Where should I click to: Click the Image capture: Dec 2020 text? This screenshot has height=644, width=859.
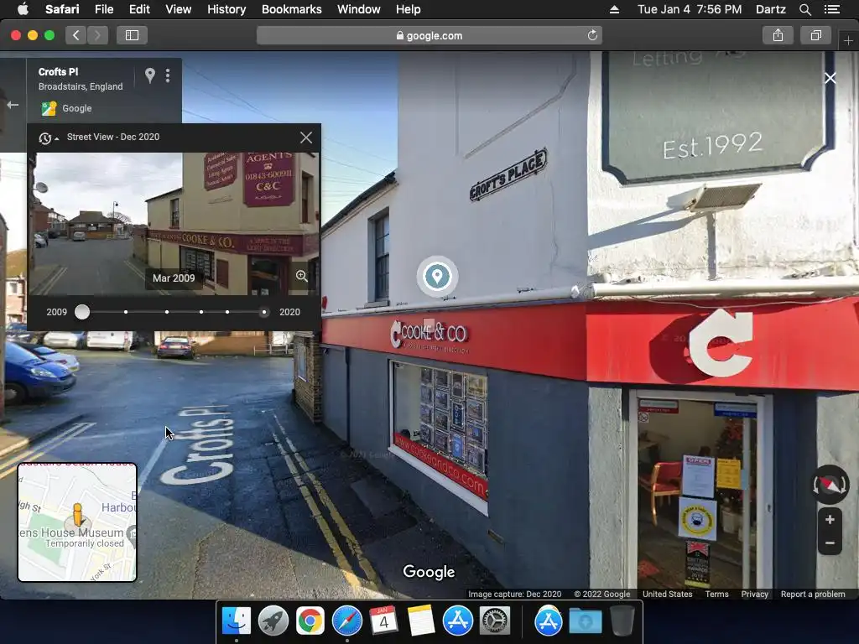pyautogui.click(x=514, y=595)
